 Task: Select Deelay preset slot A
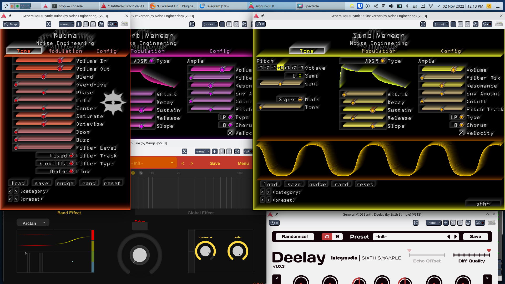click(327, 236)
